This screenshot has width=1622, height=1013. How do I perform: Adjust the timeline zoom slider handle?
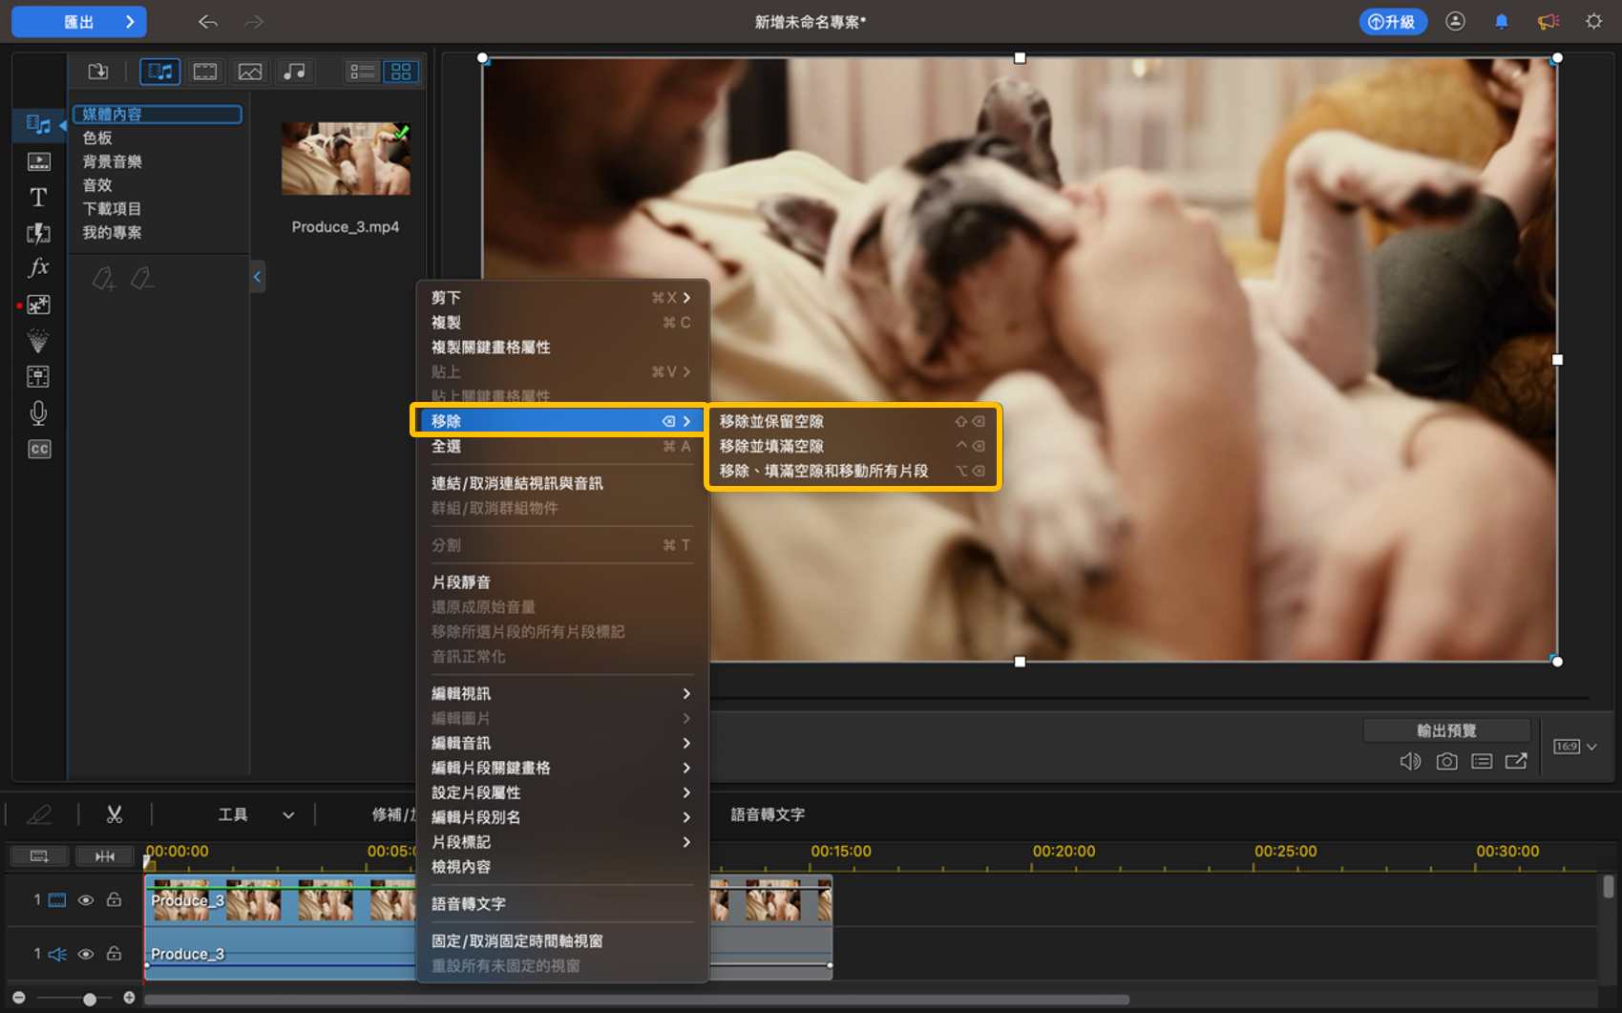(89, 999)
